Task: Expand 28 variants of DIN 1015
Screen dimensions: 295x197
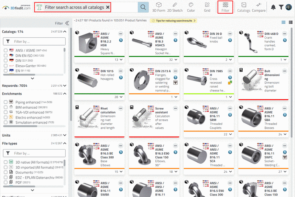Action: coord(118,97)
